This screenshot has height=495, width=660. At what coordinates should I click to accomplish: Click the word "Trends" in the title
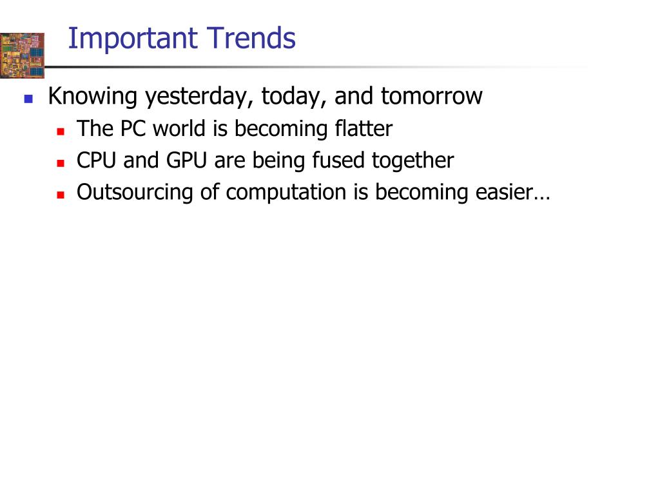coord(251,38)
